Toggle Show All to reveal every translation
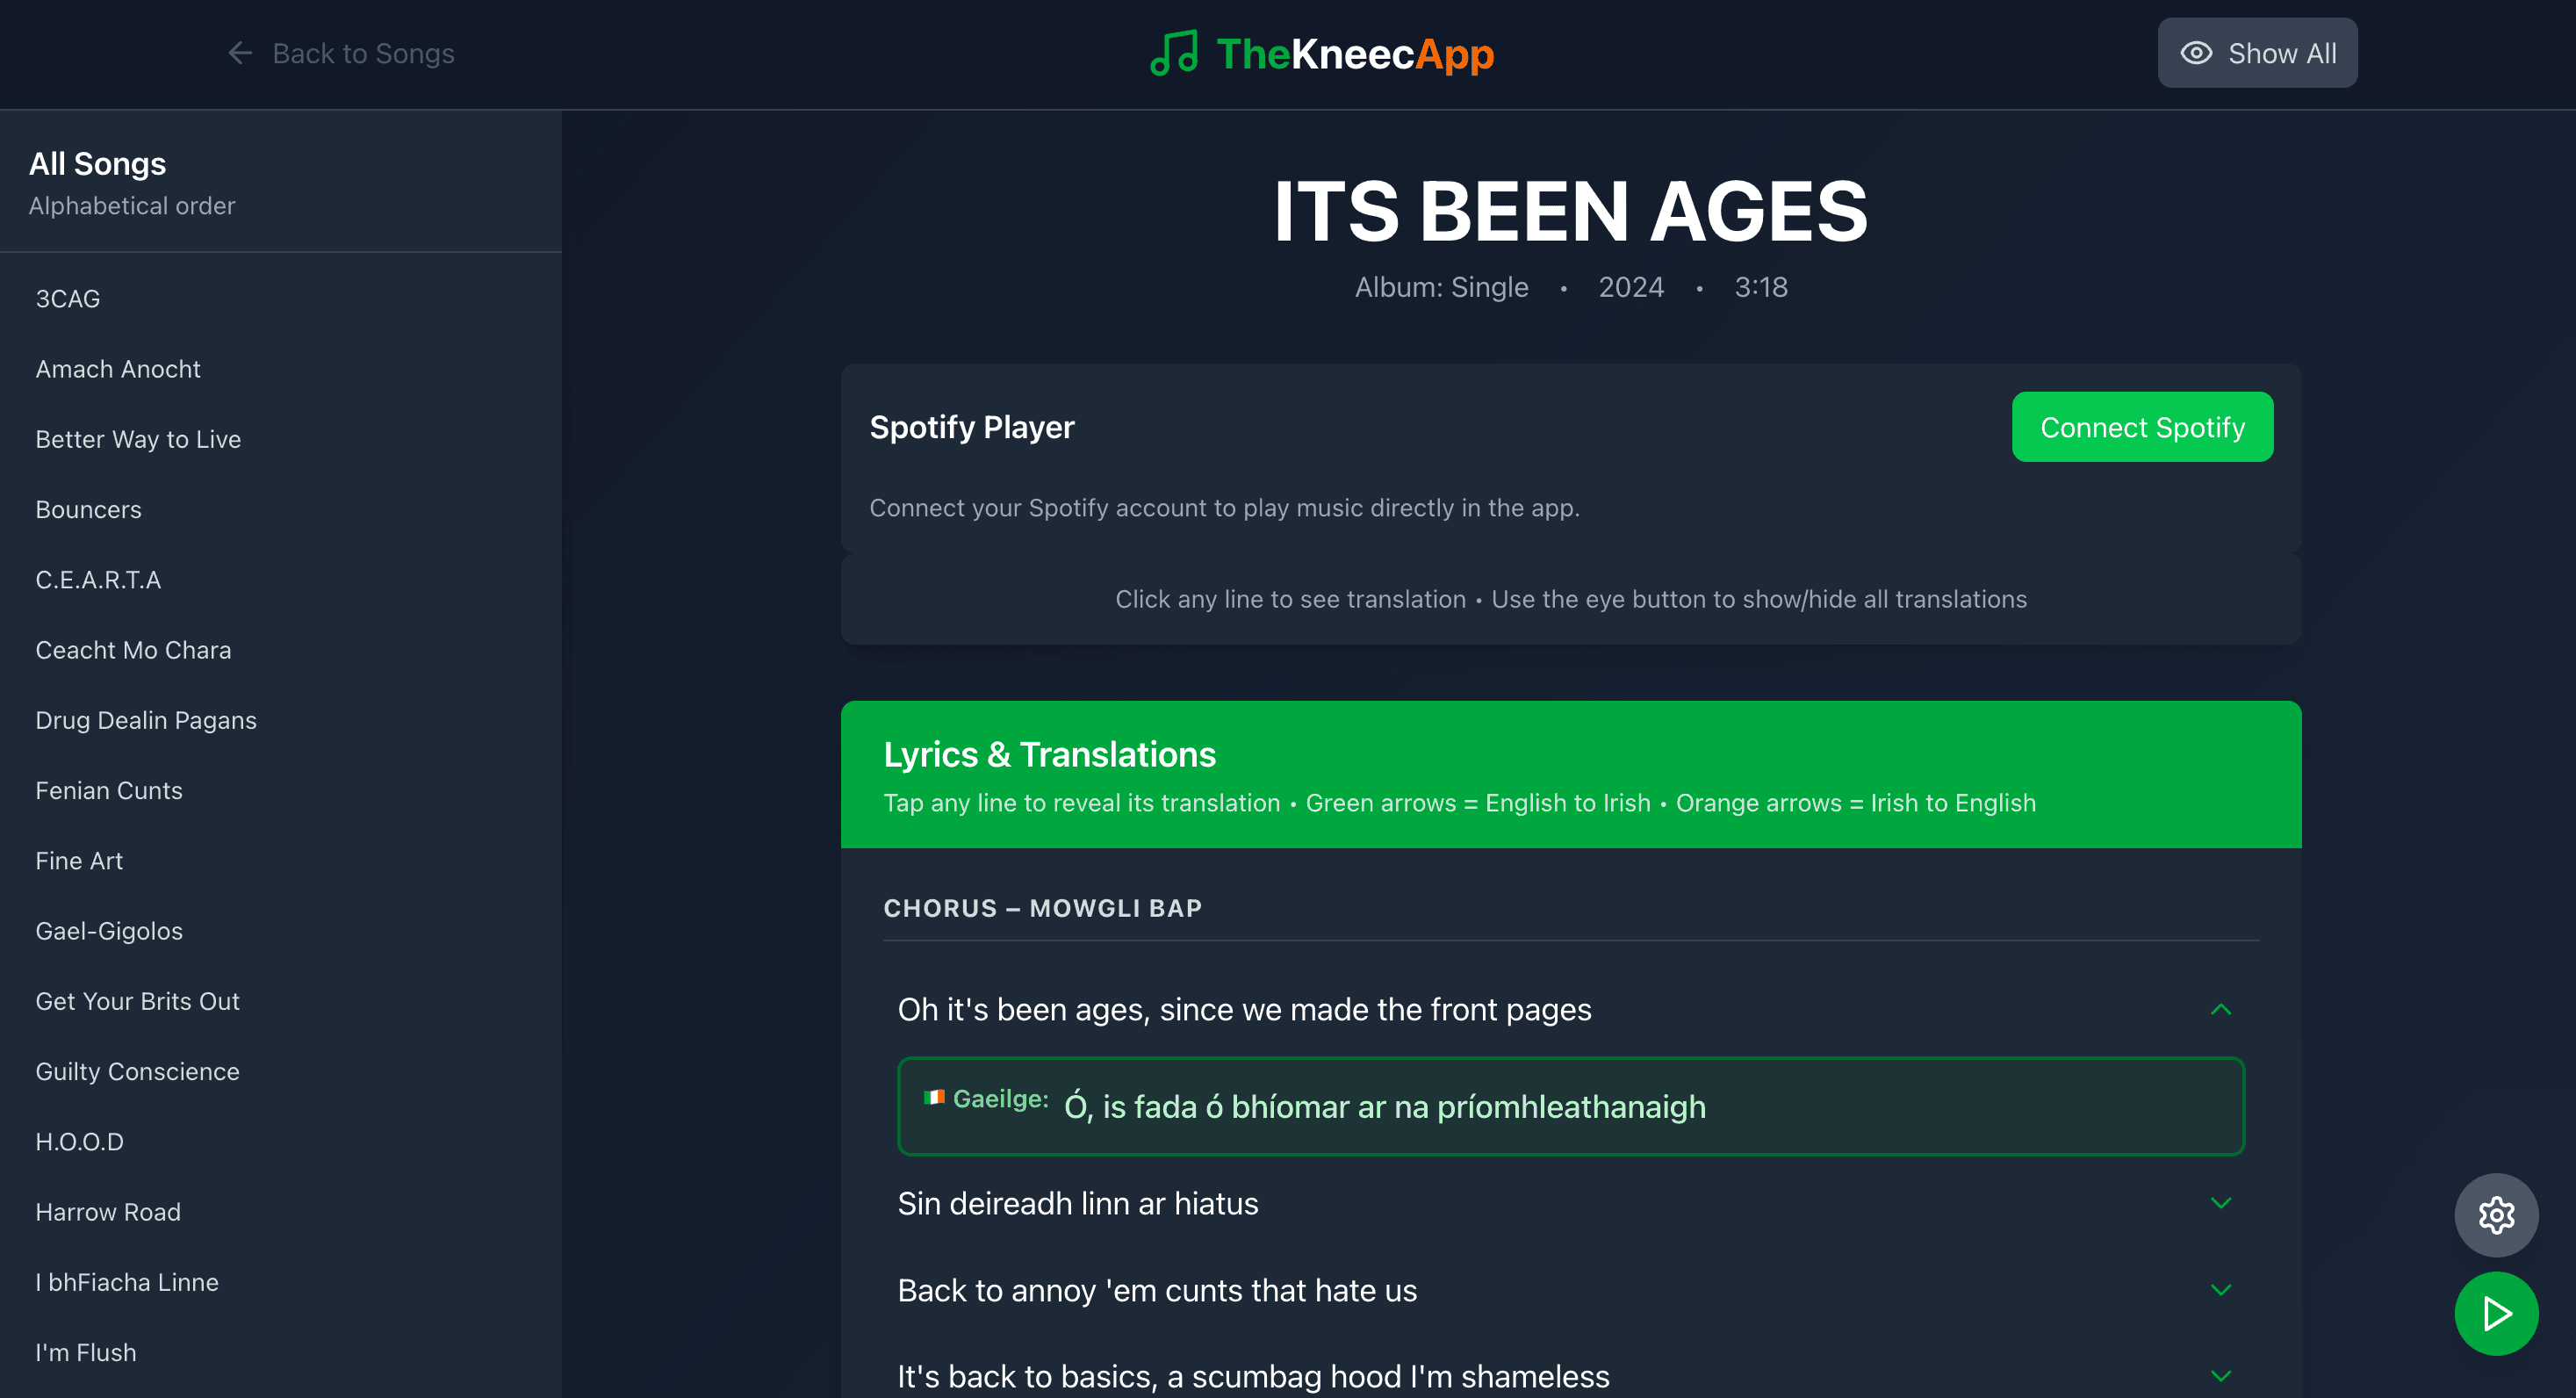This screenshot has height=1398, width=2576. coord(2257,52)
